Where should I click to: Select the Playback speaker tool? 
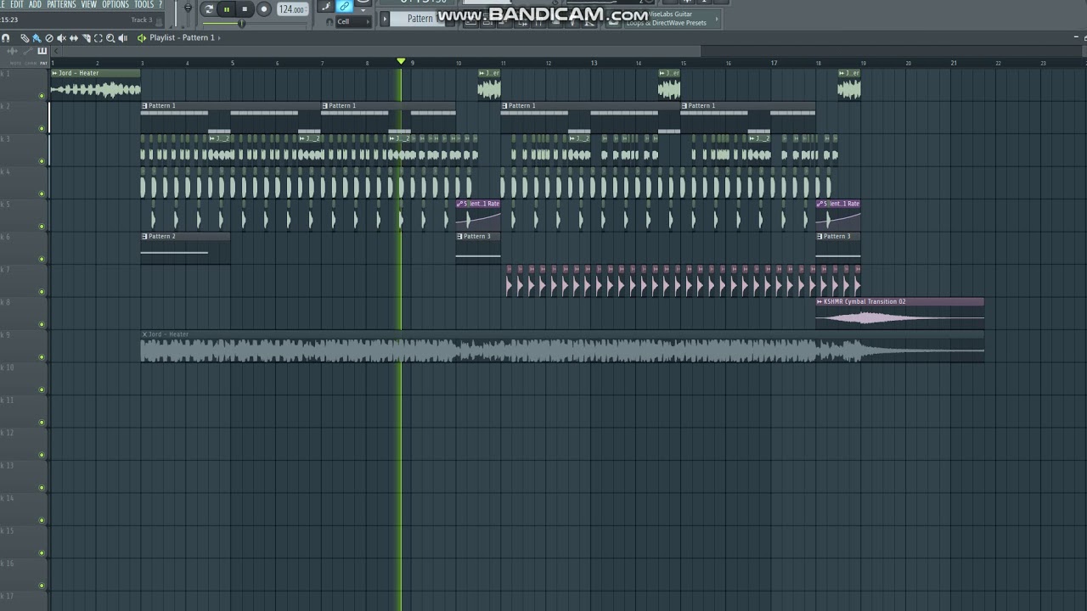coord(123,38)
